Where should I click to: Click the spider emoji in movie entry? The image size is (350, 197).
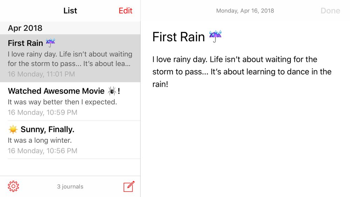click(112, 91)
